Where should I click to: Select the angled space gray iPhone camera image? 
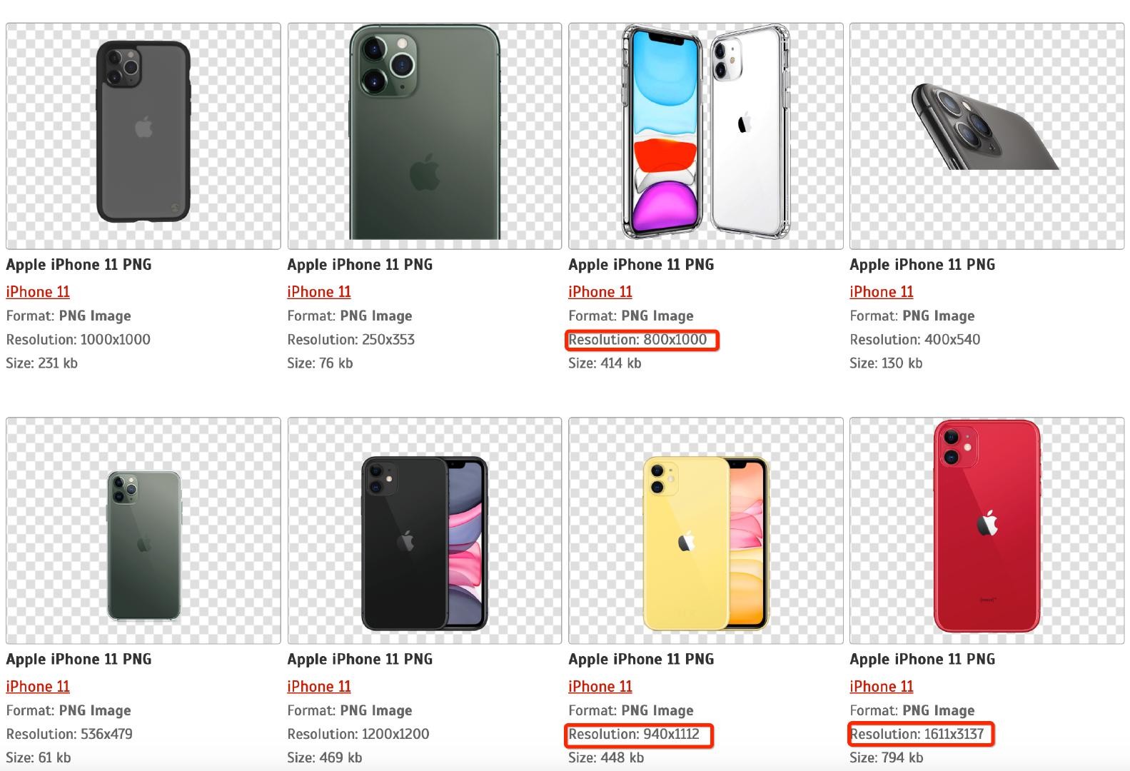click(985, 127)
